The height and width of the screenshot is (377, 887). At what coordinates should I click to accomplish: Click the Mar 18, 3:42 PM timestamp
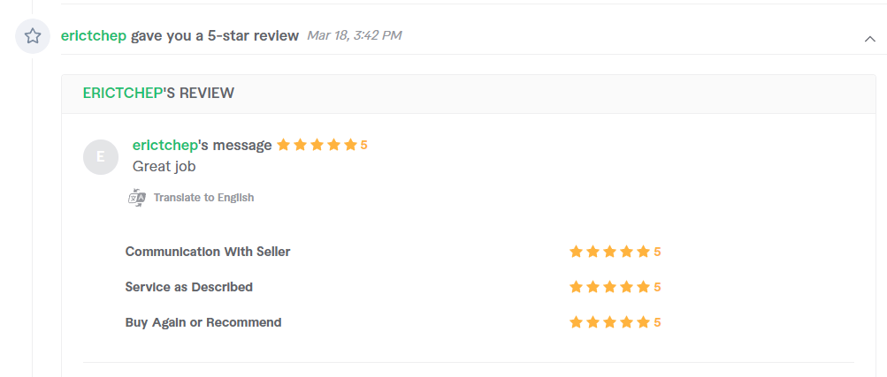click(x=354, y=35)
